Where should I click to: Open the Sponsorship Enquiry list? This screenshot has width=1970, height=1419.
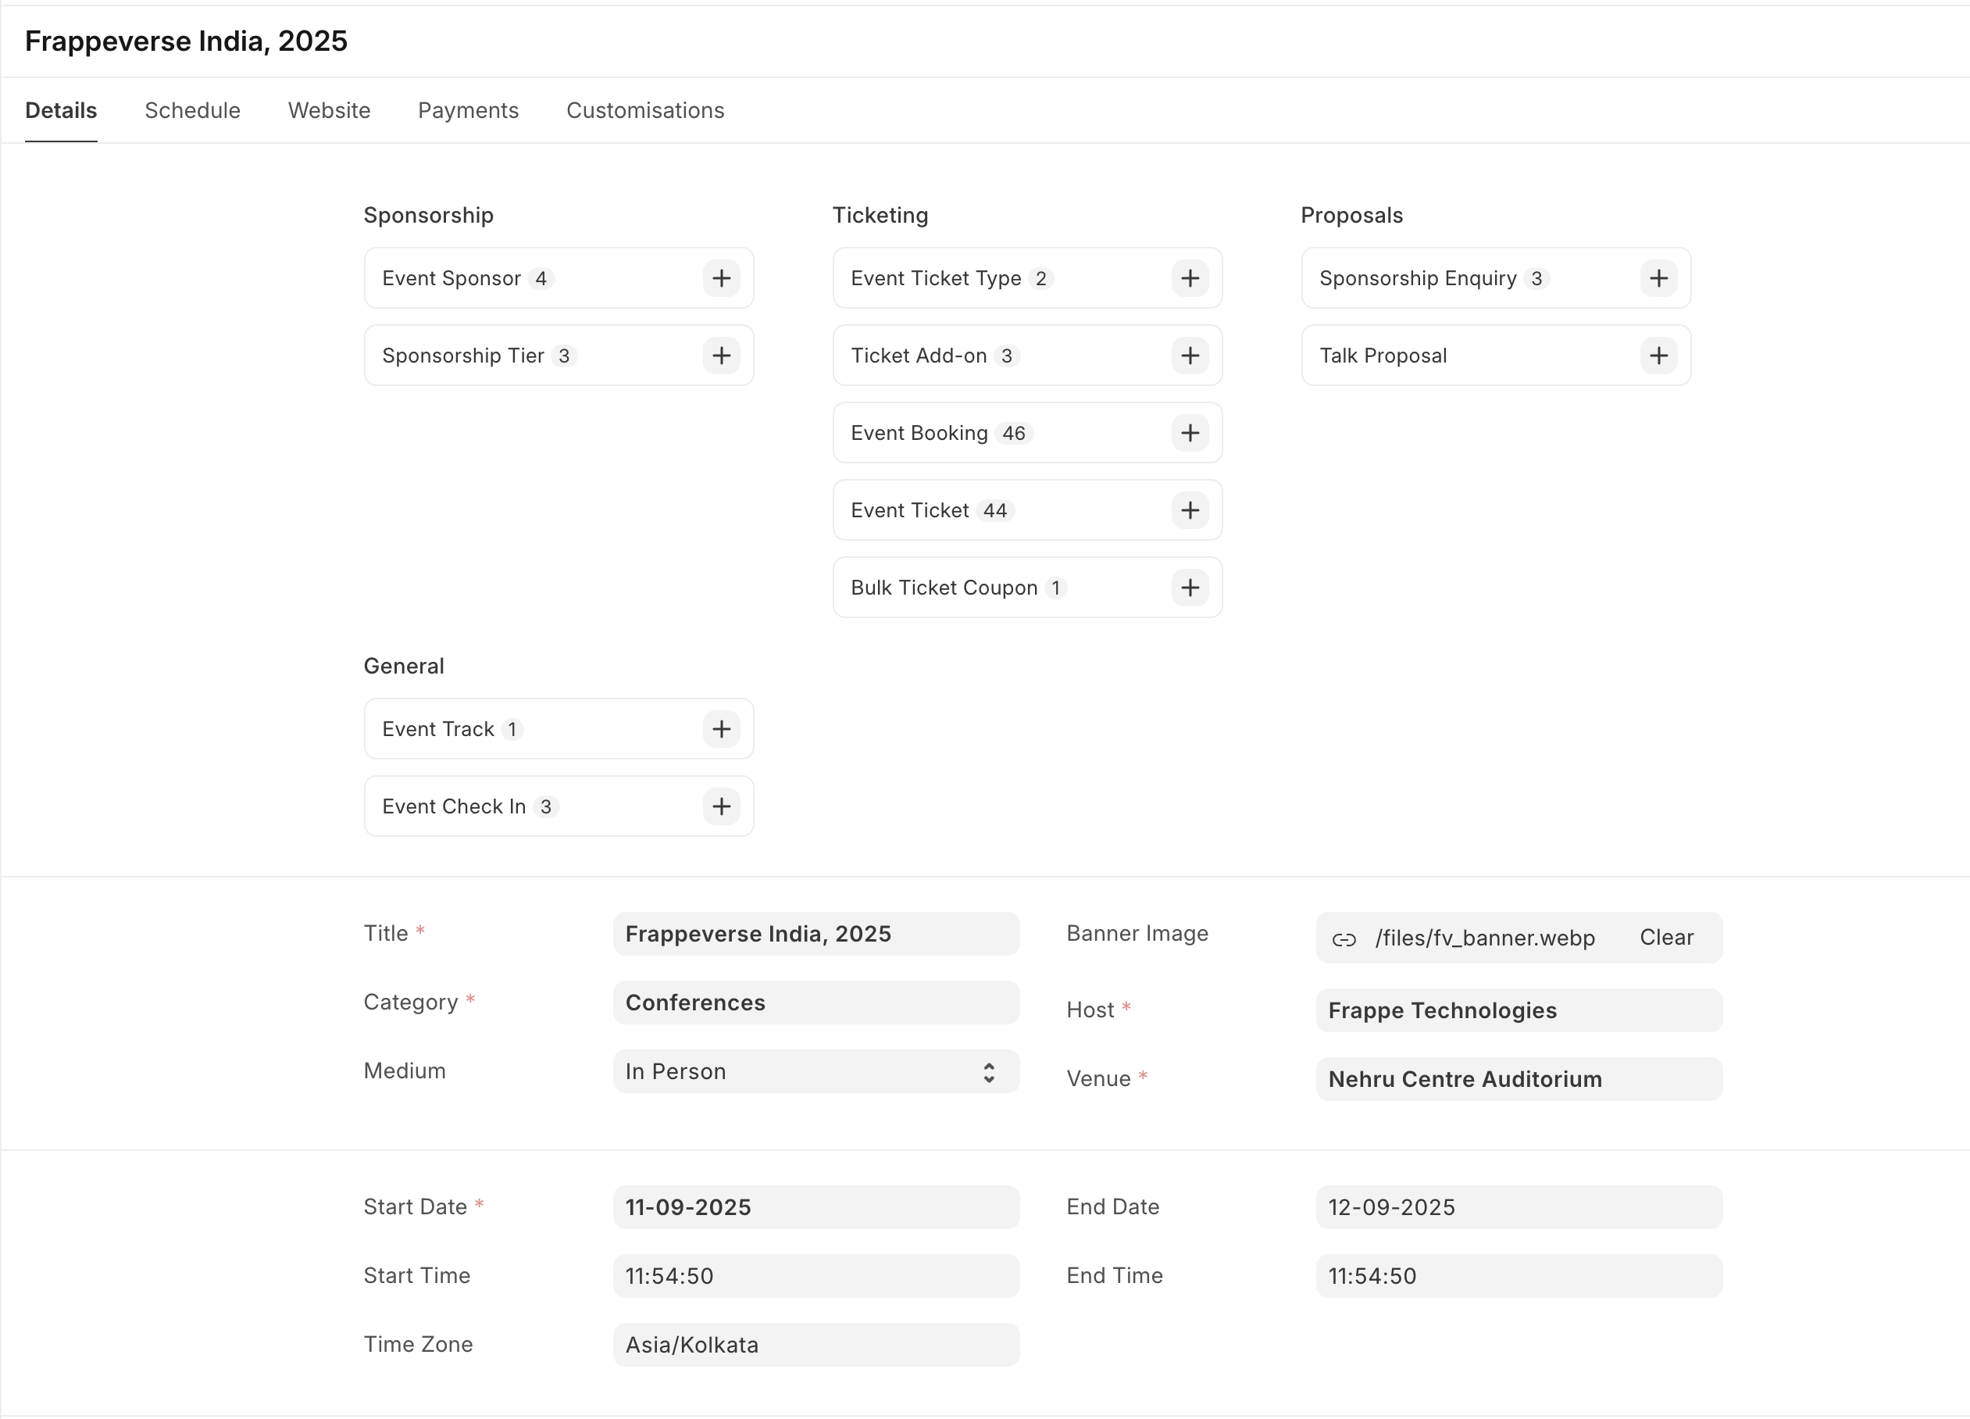(x=1417, y=278)
